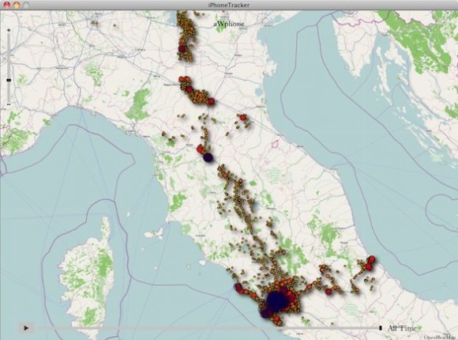Click the "All Time" label
The image size is (458, 340).
pos(402,328)
